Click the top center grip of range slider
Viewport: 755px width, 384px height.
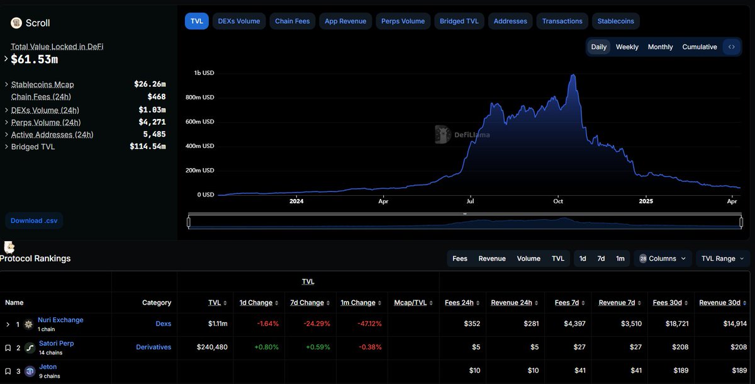pyautogui.click(x=465, y=214)
